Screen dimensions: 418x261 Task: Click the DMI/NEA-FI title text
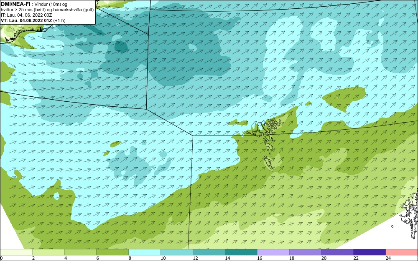[x=16, y=4]
